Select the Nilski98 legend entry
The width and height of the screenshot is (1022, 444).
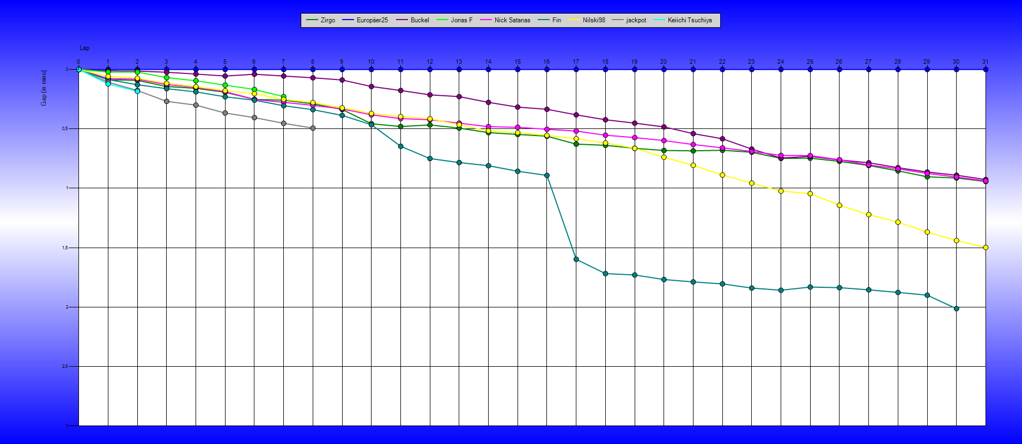coord(587,20)
